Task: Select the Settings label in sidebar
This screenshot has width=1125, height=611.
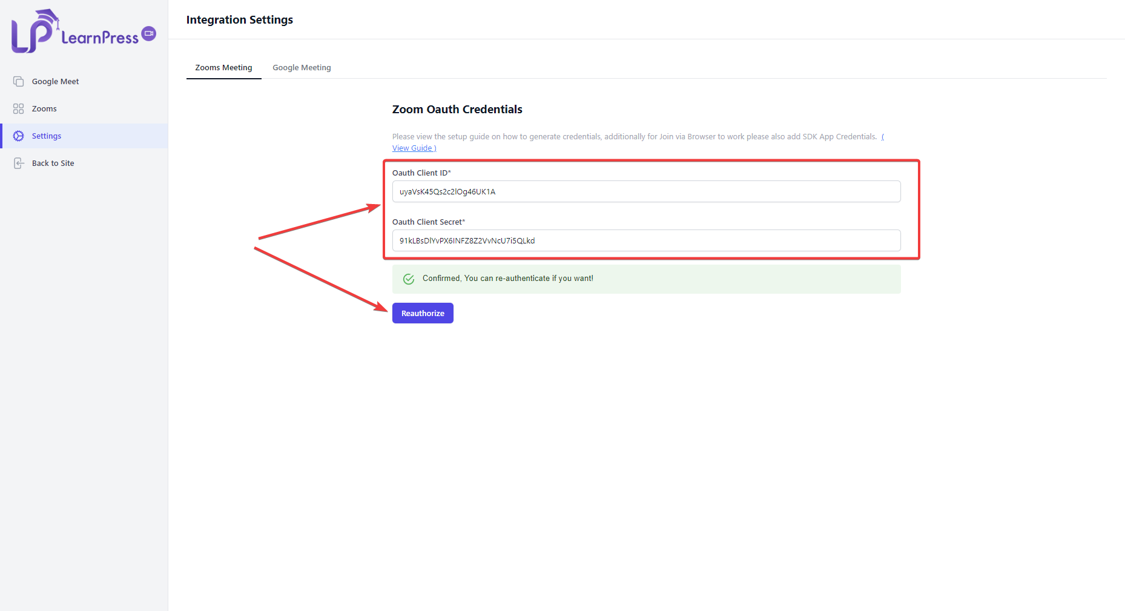Action: 47,136
